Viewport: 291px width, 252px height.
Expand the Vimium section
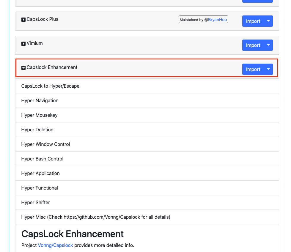23,44
